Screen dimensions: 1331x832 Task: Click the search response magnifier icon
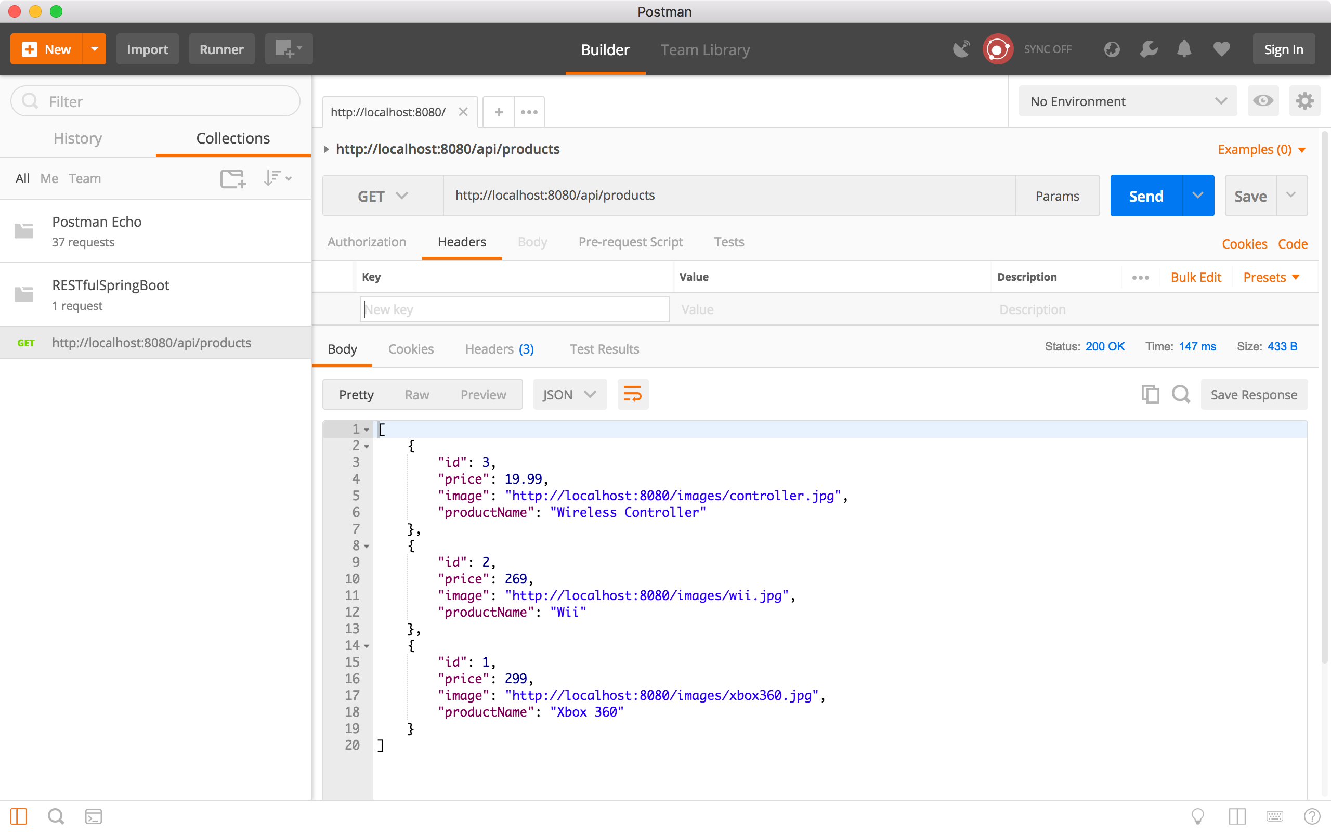pyautogui.click(x=1181, y=394)
